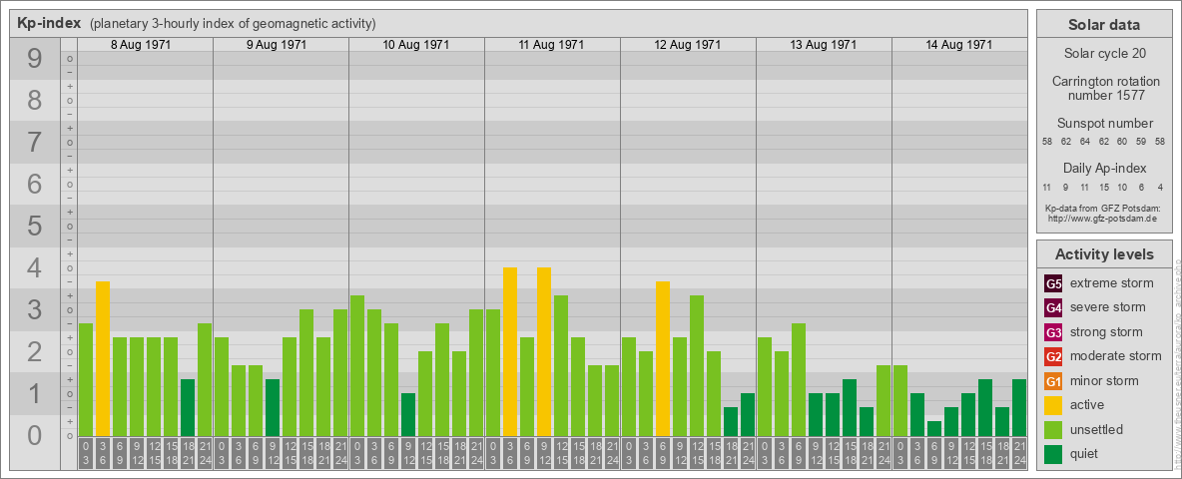The height and width of the screenshot is (479, 1182).
Task: Open the http://www.gfz-potsdam.de link
Action: tap(1102, 218)
